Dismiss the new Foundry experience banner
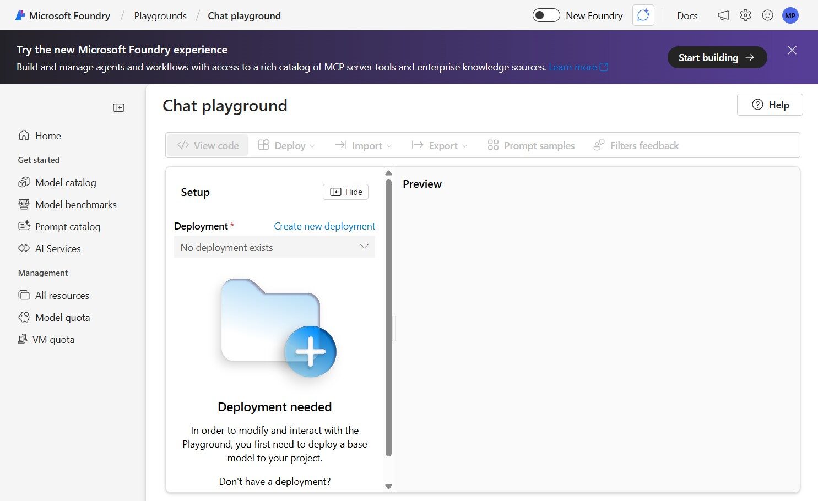 click(792, 50)
